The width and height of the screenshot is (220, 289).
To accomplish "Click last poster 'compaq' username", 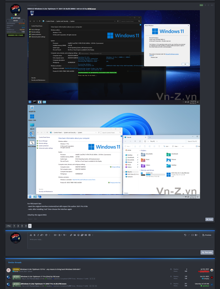I will click(x=206, y=279).
